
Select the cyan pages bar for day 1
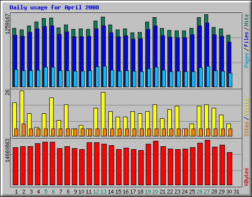point(16,78)
